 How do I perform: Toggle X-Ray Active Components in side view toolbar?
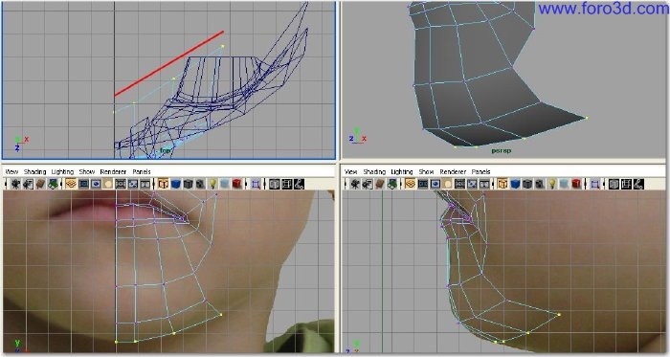click(x=626, y=184)
